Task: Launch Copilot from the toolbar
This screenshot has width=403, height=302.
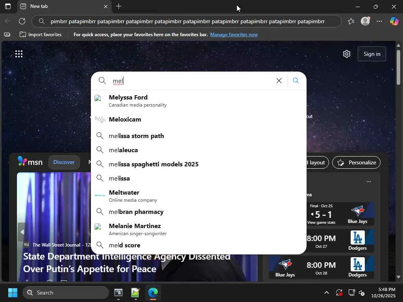Action: pos(394,21)
